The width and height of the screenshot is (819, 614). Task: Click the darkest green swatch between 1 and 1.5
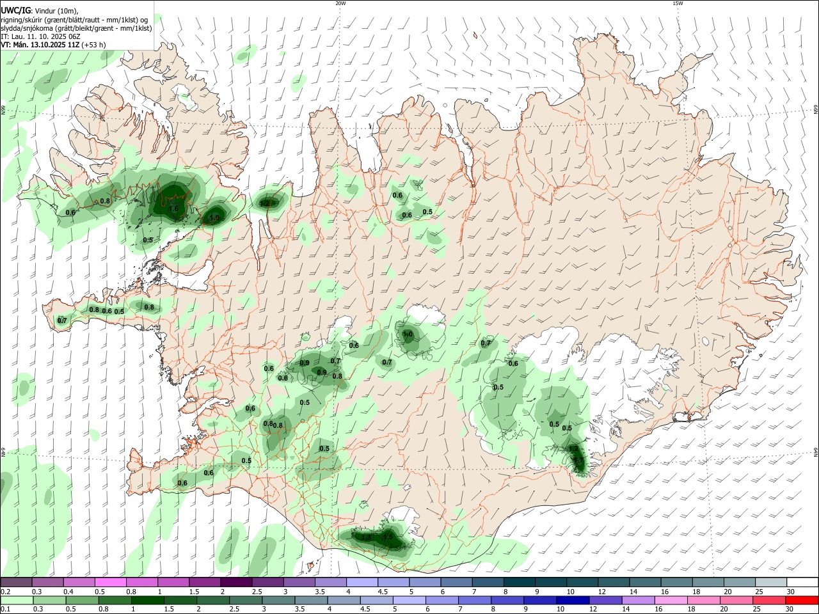148,600
